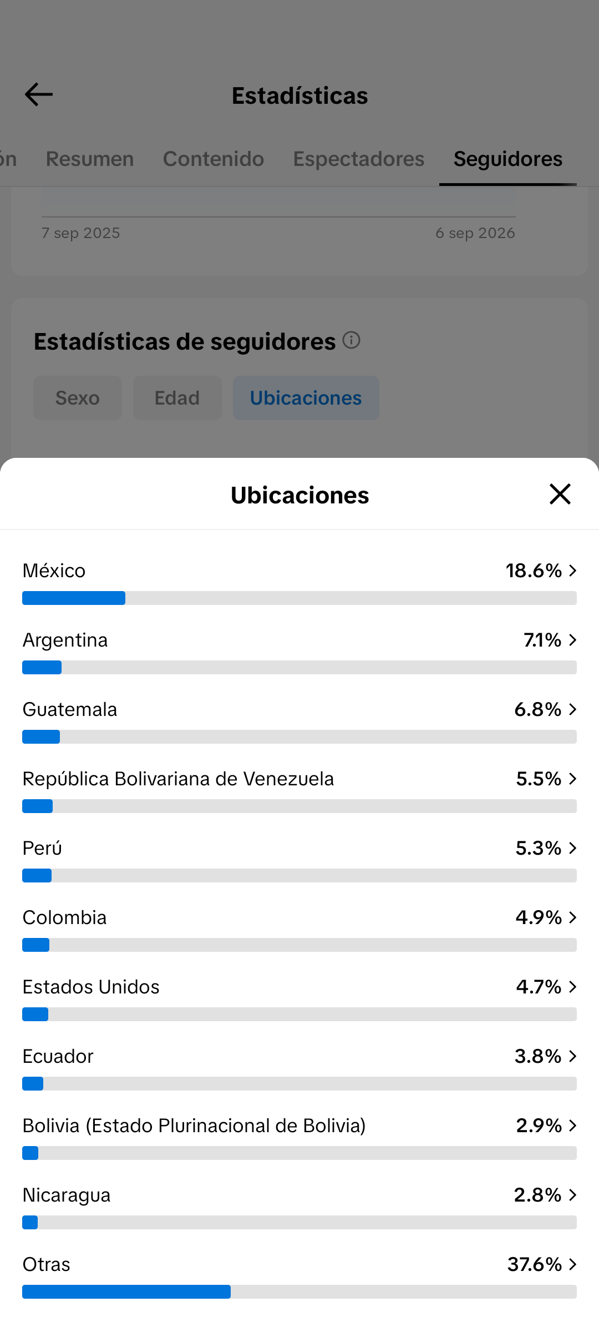Expand Guatemala location details chevron
The image size is (599, 1332).
573,709
